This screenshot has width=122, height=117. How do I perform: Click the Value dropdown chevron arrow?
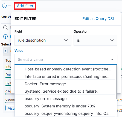coord(112,59)
